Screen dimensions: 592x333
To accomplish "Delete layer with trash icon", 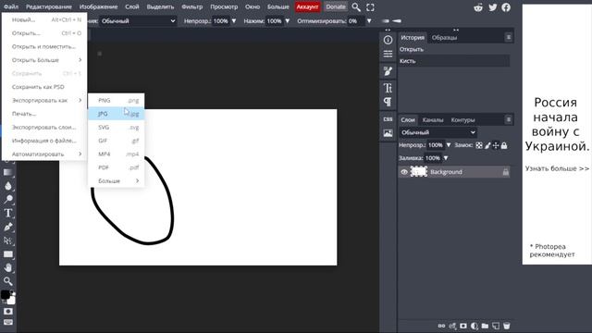I will click(x=507, y=326).
